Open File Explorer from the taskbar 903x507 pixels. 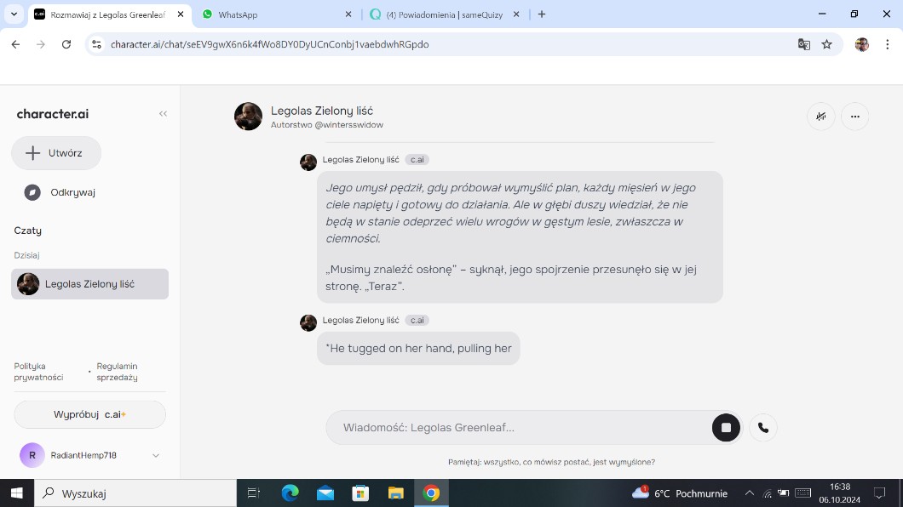click(x=395, y=493)
